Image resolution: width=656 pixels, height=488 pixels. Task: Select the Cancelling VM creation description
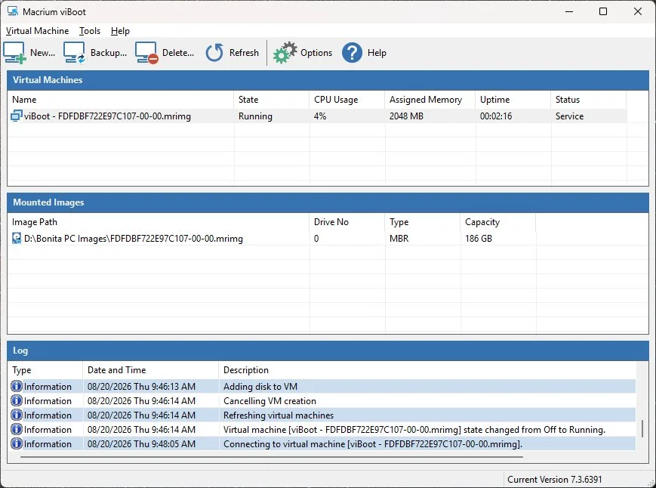(269, 400)
